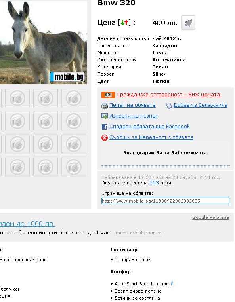Open the Google Реклама link
The width and height of the screenshot is (235, 302).
[210, 217]
